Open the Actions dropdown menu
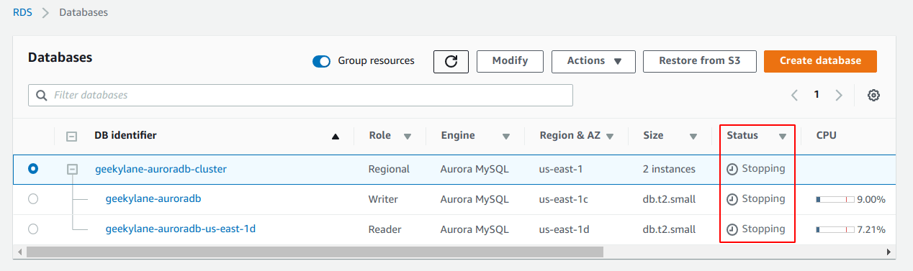Screen dimensions: 913x271 (593, 61)
